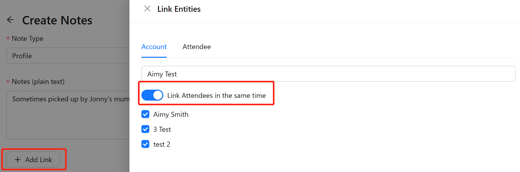Click the 'test 2' attendee name
This screenshot has height=172, width=520.
point(162,144)
